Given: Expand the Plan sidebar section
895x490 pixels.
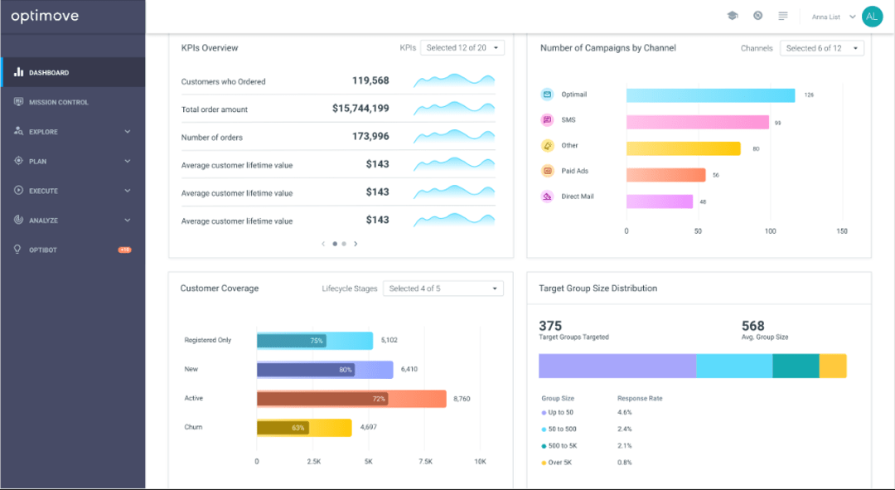Looking at the screenshot, I should [128, 161].
